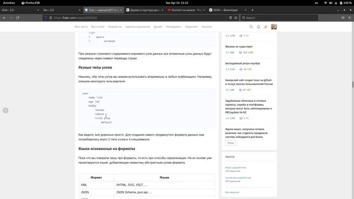
Task: Open the Pocket shield icon in toolbar
Action: click(x=343, y=18)
